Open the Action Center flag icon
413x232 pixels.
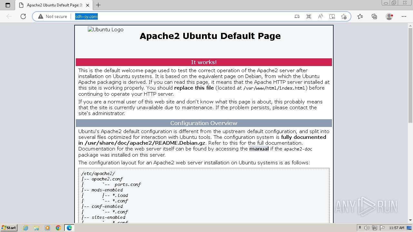tap(382, 228)
